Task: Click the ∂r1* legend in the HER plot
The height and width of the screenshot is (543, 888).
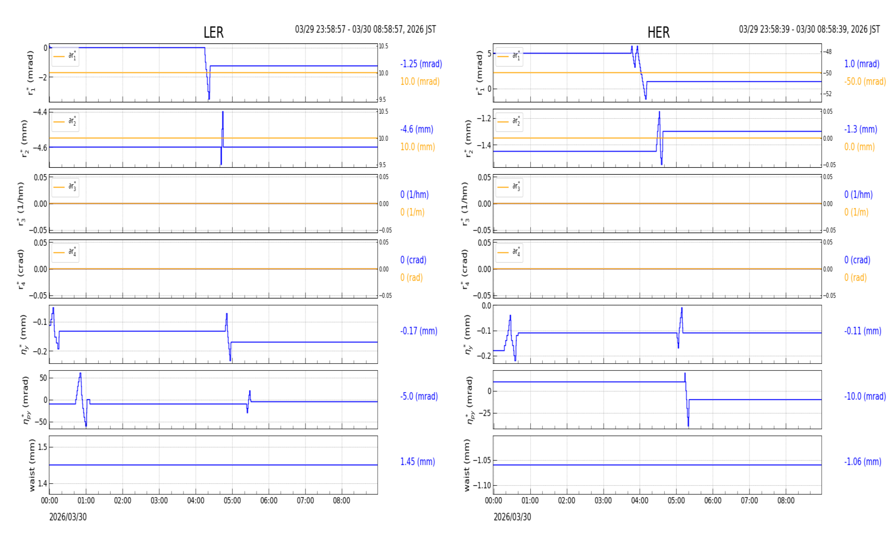Action: click(x=509, y=56)
